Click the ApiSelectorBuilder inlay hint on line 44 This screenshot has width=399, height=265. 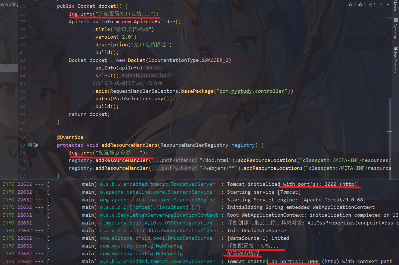(146, 76)
